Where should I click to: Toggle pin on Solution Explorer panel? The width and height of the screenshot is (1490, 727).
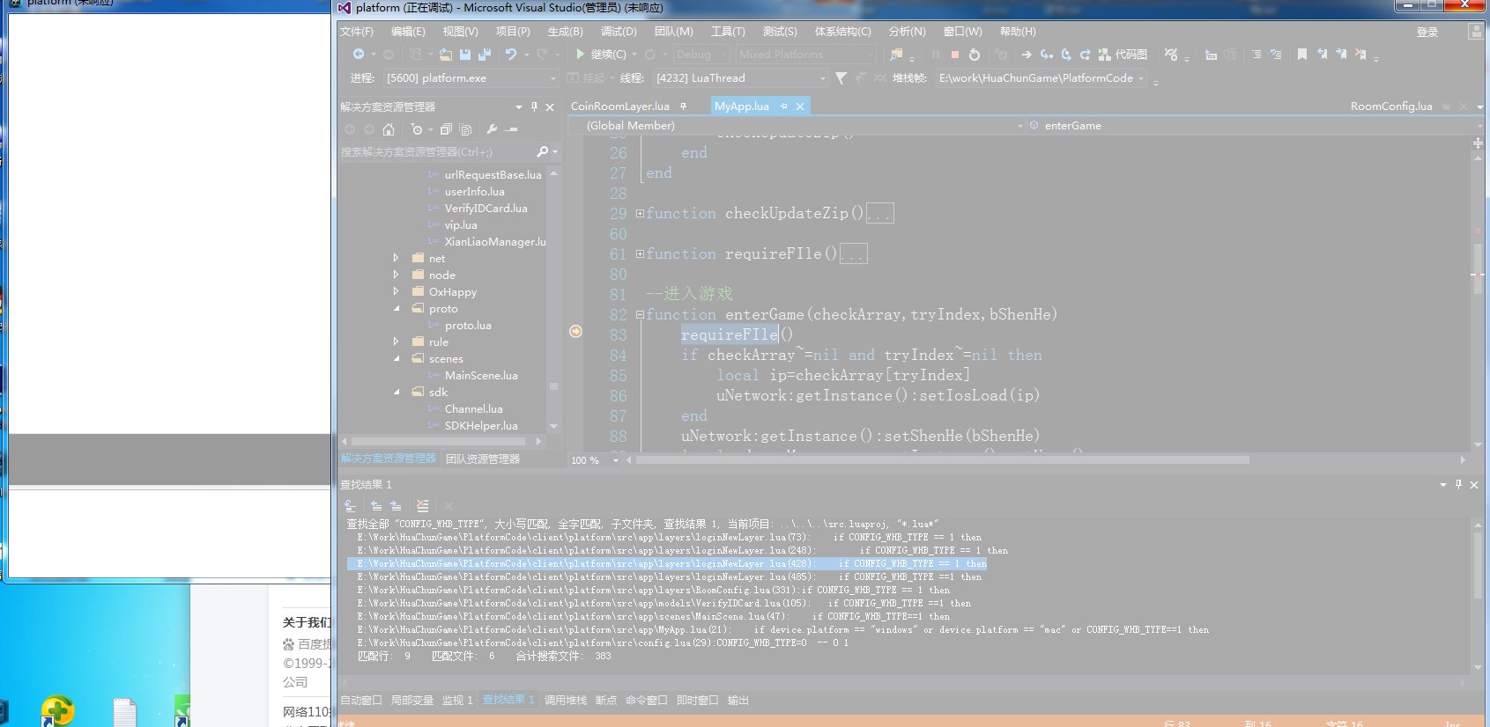(534, 106)
